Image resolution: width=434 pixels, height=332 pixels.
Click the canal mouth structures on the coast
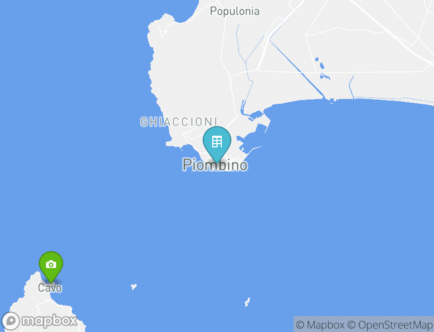pyautogui.click(x=332, y=100)
